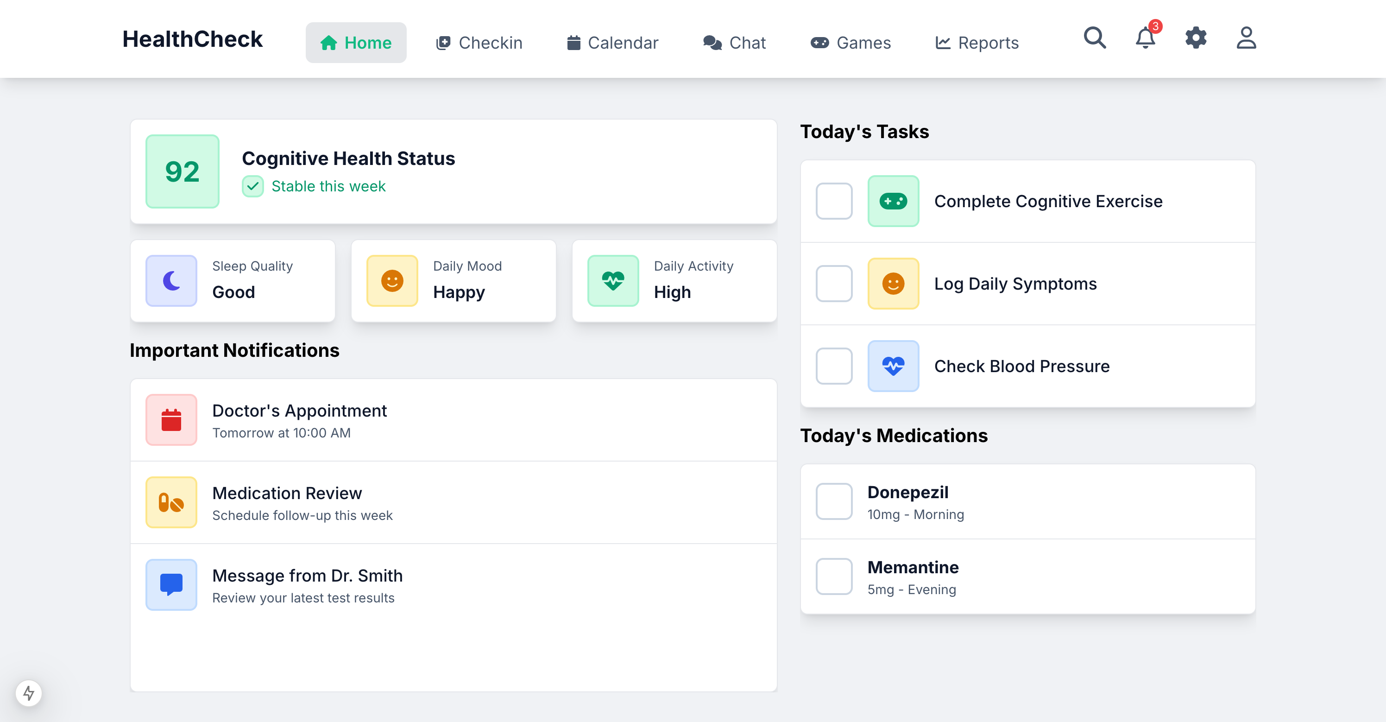Mark Donepezil medication as taken
This screenshot has height=722, width=1386.
point(833,501)
